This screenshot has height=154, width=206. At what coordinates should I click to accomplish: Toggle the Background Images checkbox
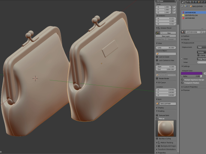(x=159, y=146)
